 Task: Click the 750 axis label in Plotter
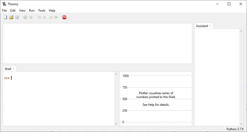point(125,87)
